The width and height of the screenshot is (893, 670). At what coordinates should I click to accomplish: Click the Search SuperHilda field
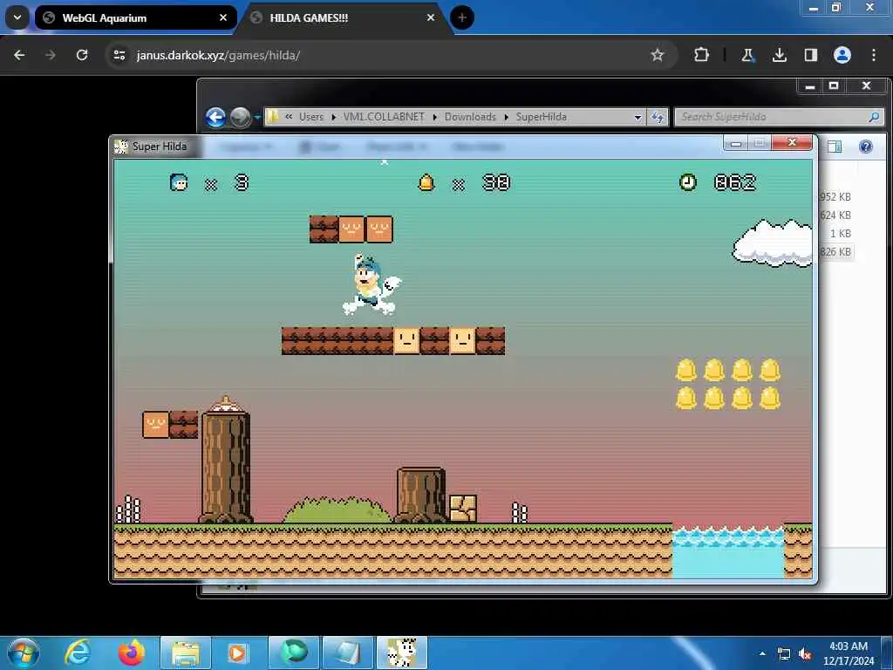779,117
